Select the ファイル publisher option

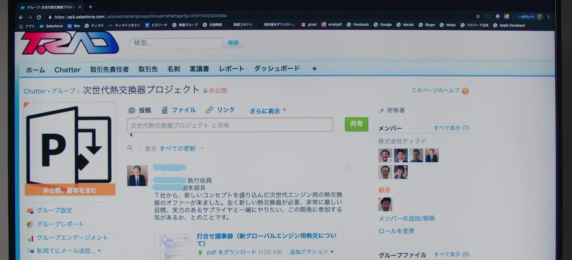pos(179,110)
